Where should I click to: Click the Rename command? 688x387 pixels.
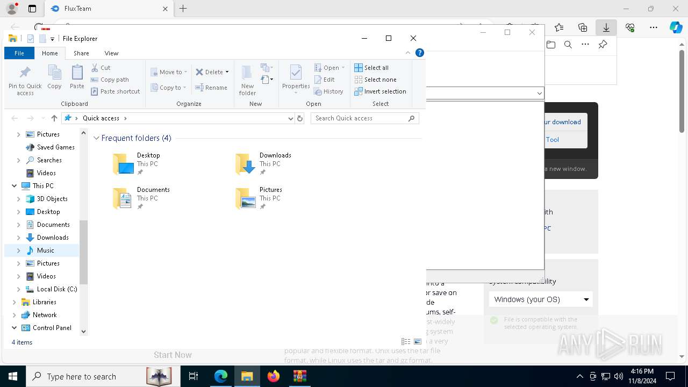point(211,88)
